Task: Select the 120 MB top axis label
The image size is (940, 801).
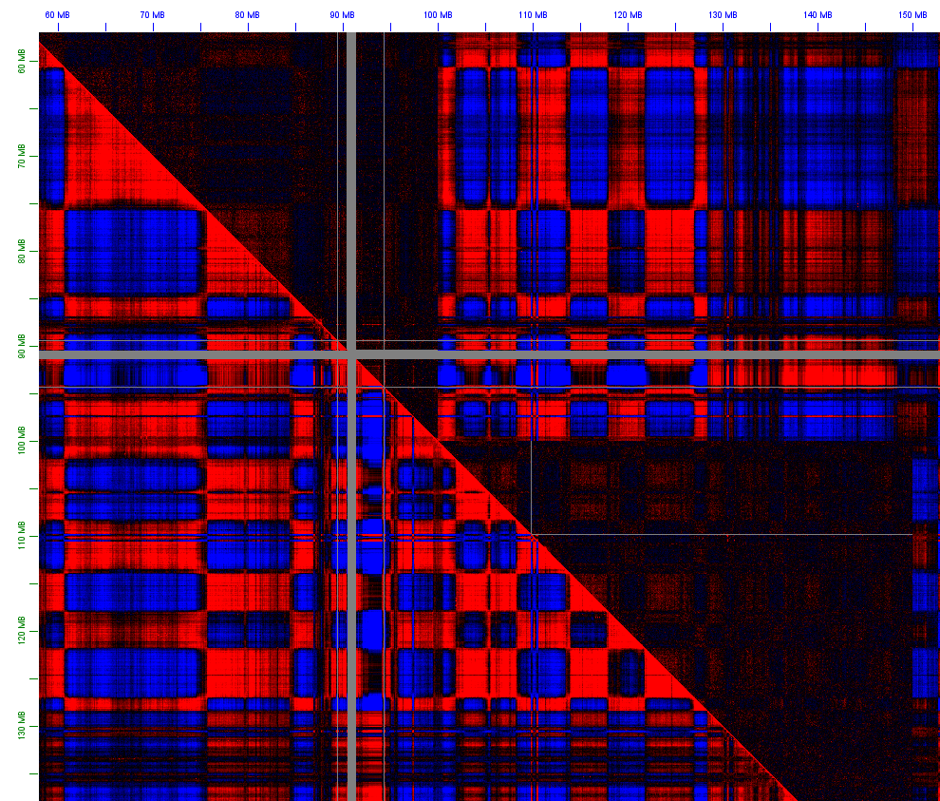Action: (x=629, y=14)
